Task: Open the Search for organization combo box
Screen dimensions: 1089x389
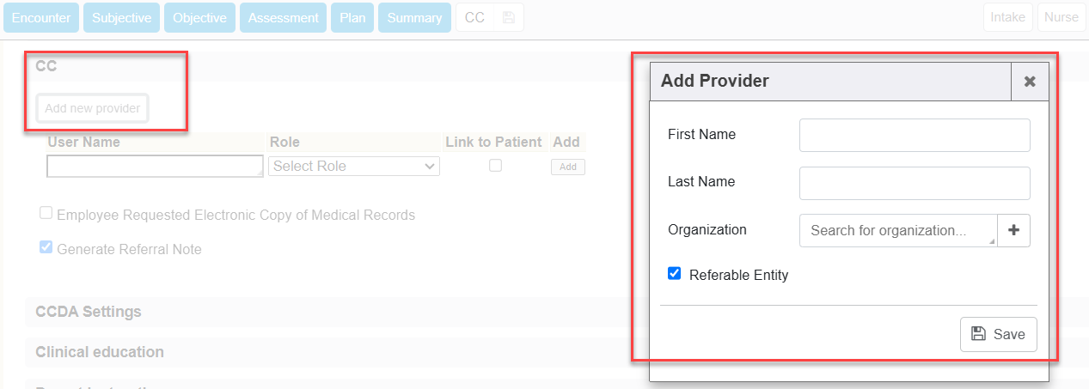Action: [x=897, y=230]
